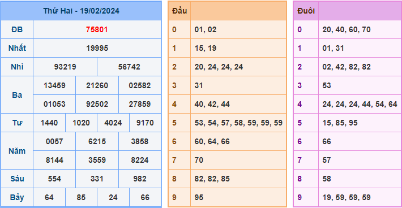Click sixth prize number 331
The image size is (402, 208).
(97, 179)
